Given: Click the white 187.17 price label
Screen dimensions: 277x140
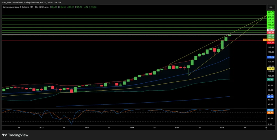Looking at the screenshot, I should coord(271,30).
